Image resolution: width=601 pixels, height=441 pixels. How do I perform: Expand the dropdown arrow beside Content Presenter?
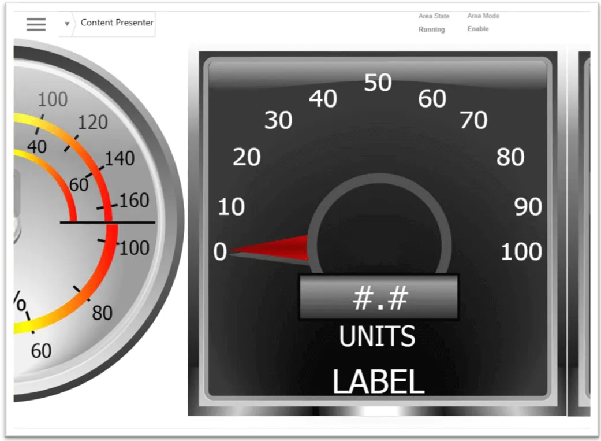coord(67,24)
